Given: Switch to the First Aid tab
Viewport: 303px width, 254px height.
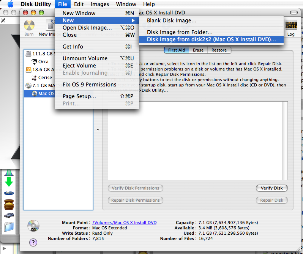Looking at the screenshot, I should click(177, 50).
